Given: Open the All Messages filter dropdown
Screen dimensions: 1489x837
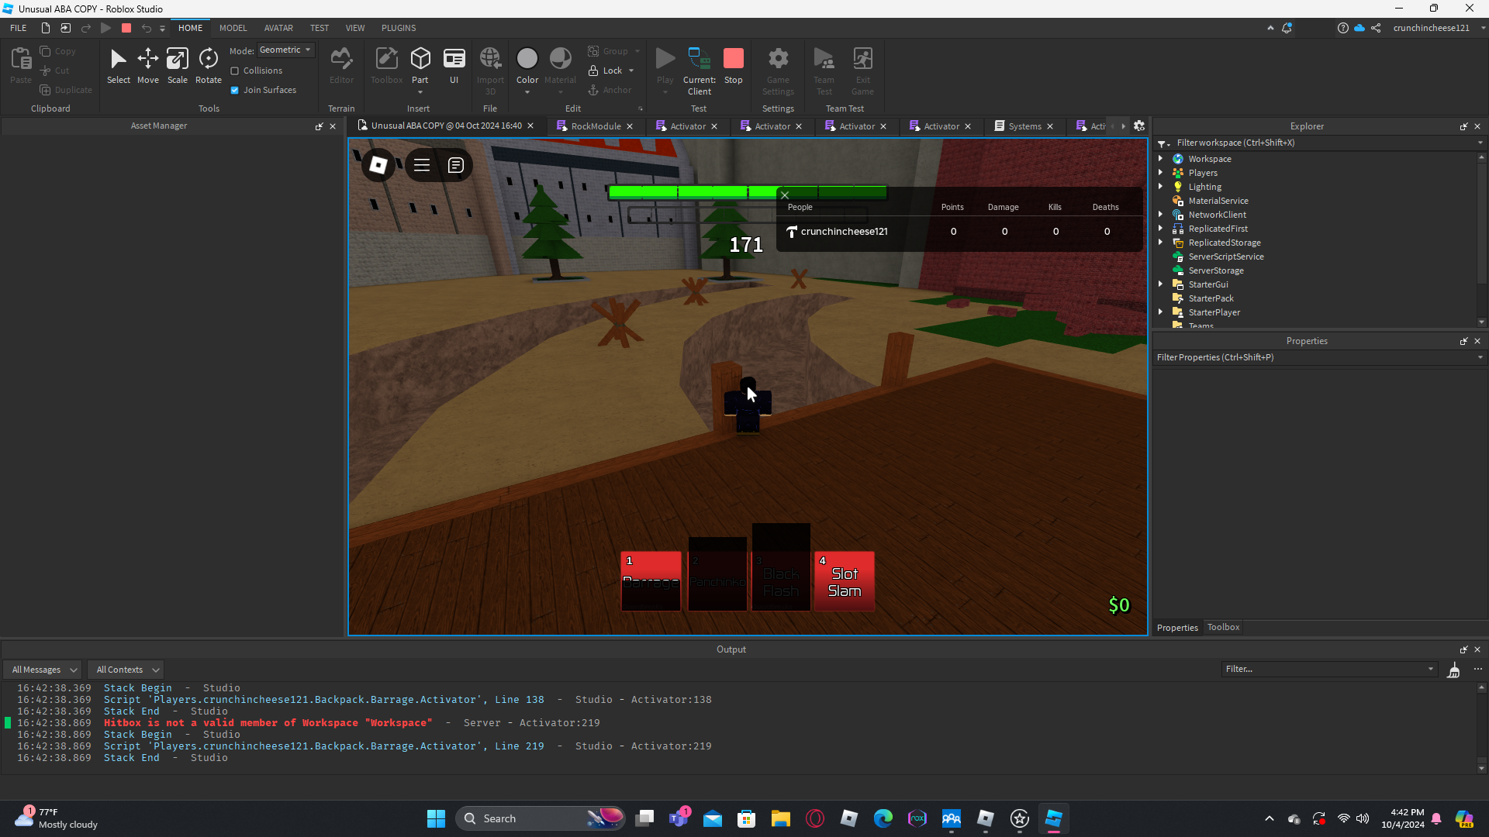Looking at the screenshot, I should click(44, 670).
